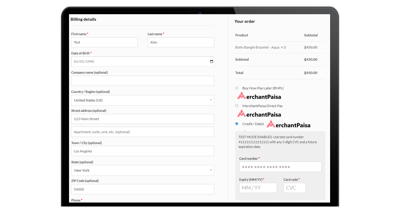The image size is (395, 208).
Task: Click the Street address field with 123 Main Street
Action: [x=143, y=119]
